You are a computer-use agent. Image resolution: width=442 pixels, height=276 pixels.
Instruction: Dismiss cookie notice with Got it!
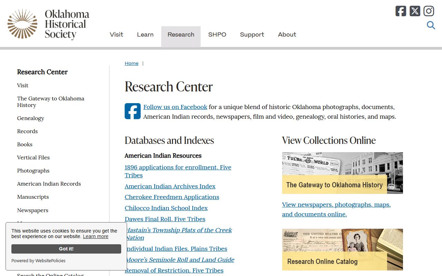pyautogui.click(x=66, y=249)
